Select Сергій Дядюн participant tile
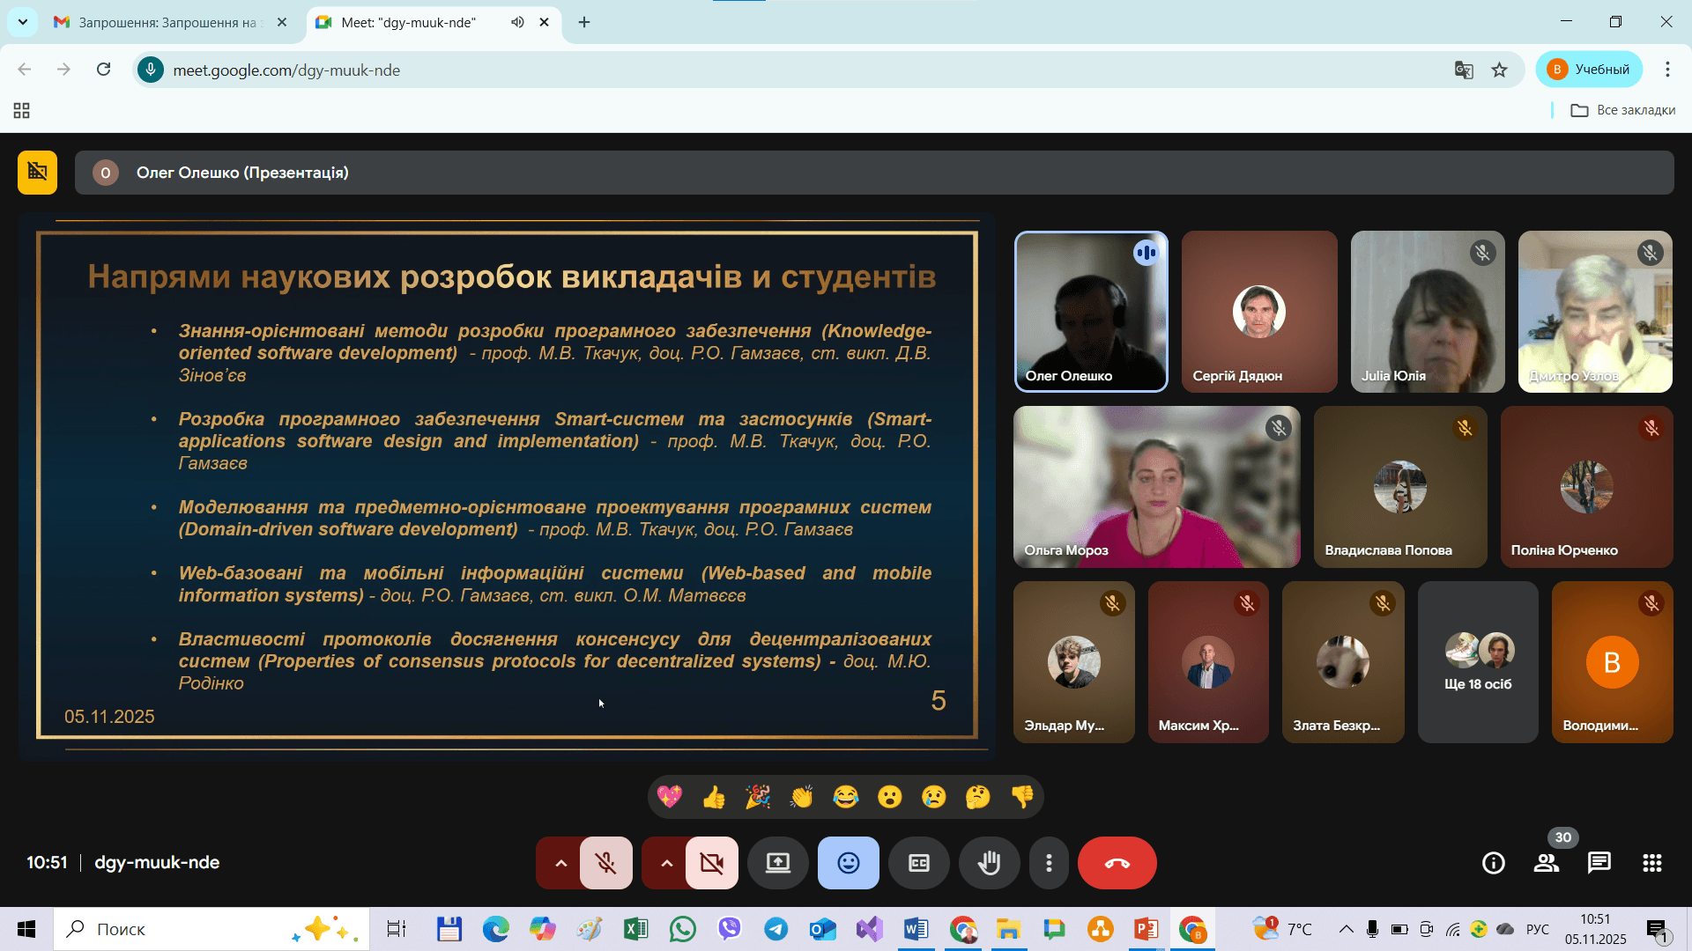 click(1259, 312)
